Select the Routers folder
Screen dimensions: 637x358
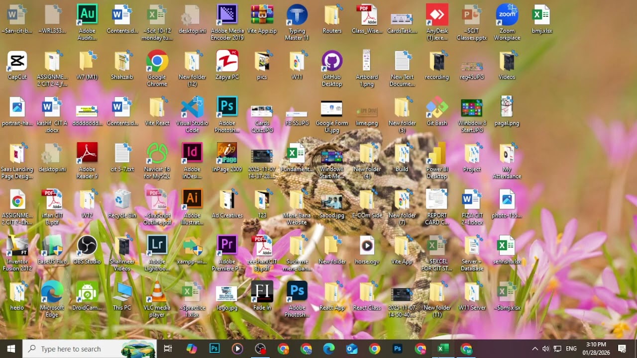coord(332,19)
